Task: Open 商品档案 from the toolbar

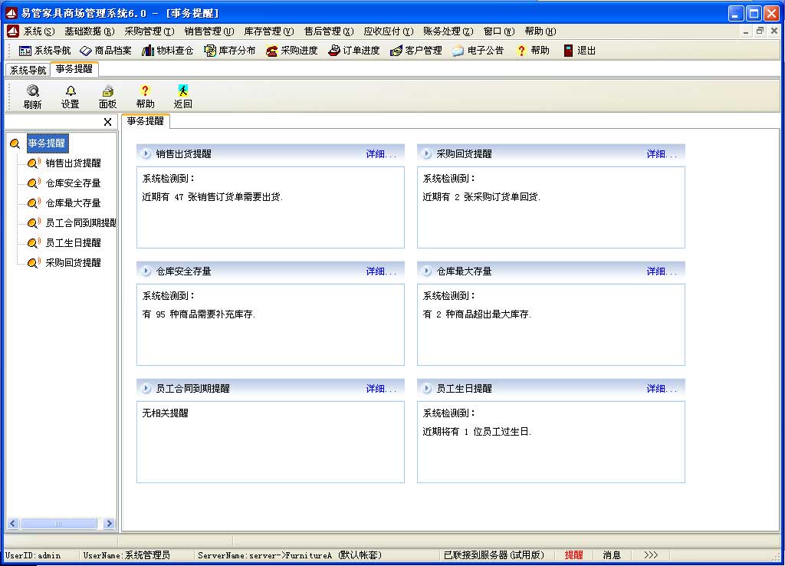Action: 106,51
